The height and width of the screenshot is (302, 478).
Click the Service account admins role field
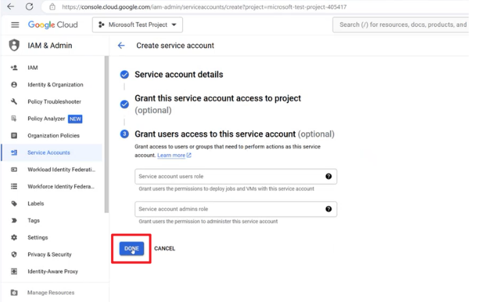(x=236, y=209)
